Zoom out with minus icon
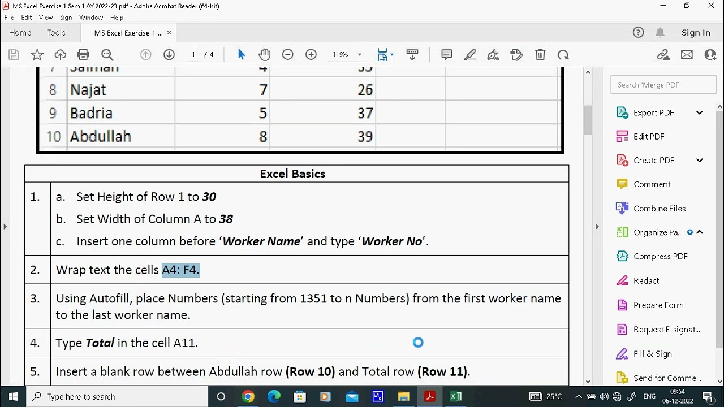This screenshot has height=407, width=724. click(x=288, y=55)
